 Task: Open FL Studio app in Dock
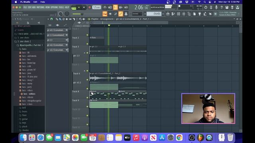[200, 138]
